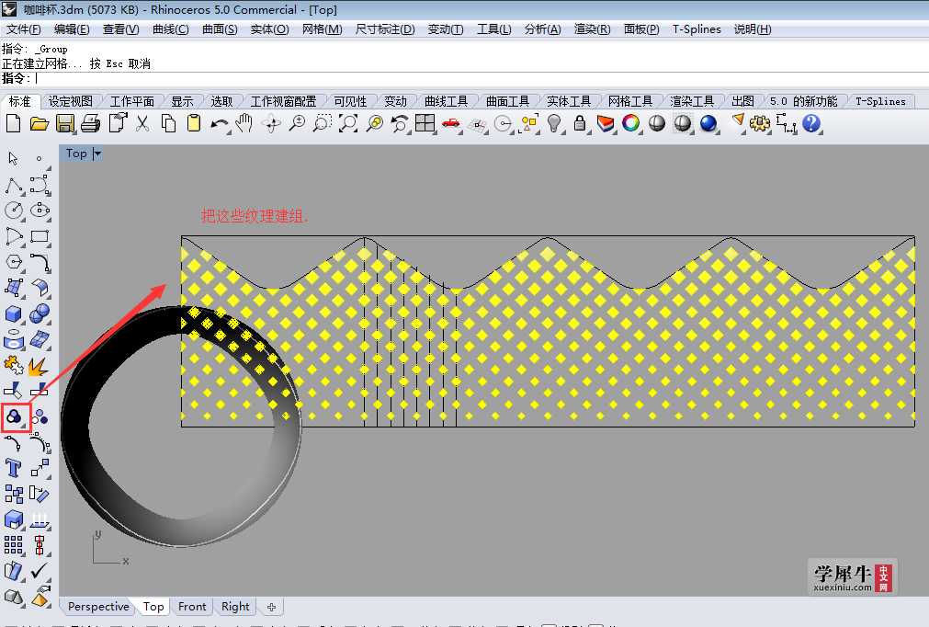Select the arrow pointer select tool
Viewport: 929px width, 627px height.
(x=14, y=158)
